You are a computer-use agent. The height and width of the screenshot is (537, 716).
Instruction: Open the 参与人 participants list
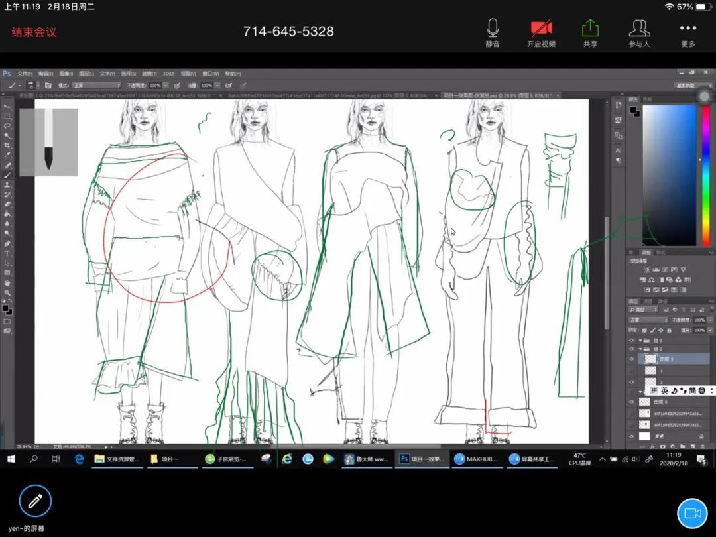(x=639, y=33)
